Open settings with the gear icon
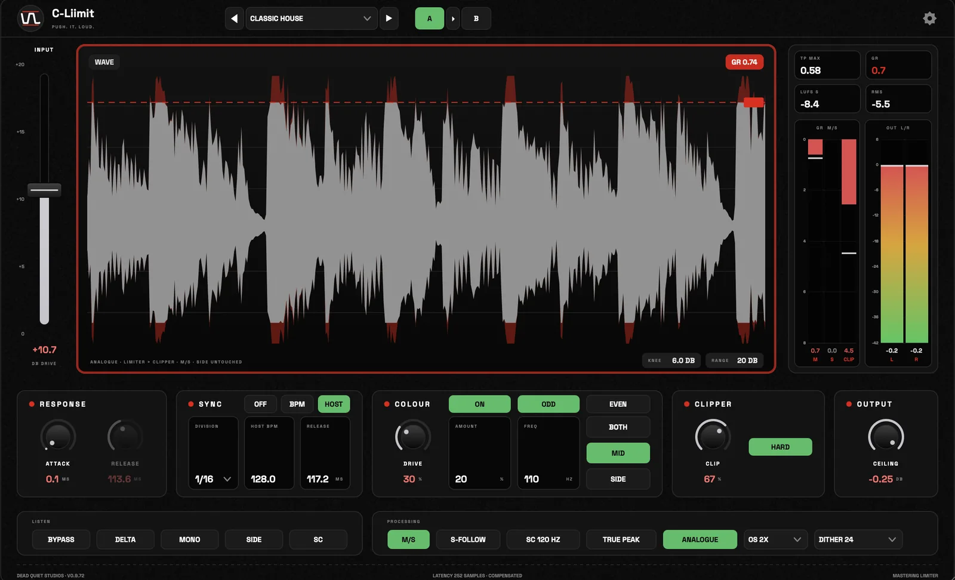The height and width of the screenshot is (580, 955). 929,18
